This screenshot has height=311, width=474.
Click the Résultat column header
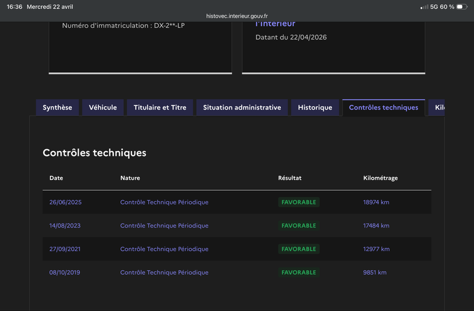point(290,178)
